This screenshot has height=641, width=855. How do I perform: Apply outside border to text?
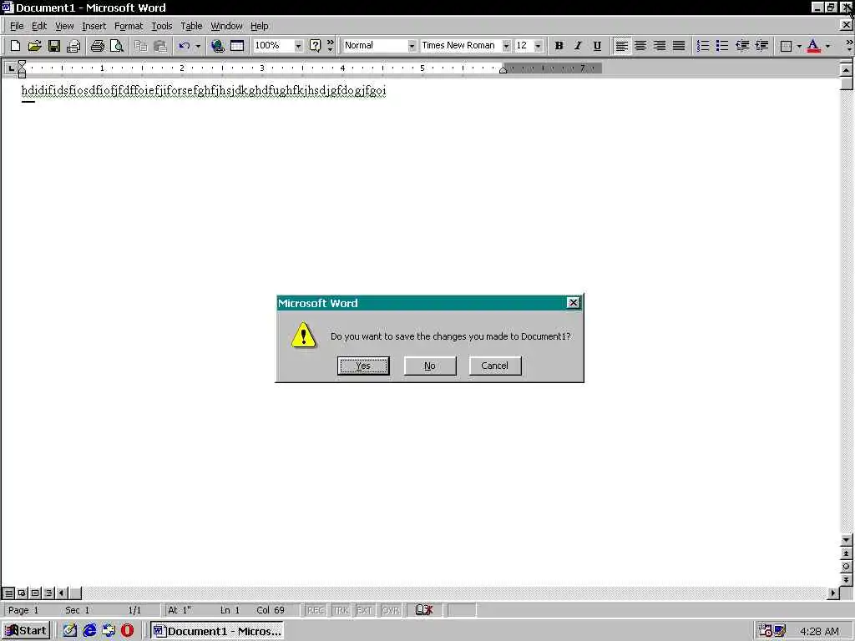[787, 46]
